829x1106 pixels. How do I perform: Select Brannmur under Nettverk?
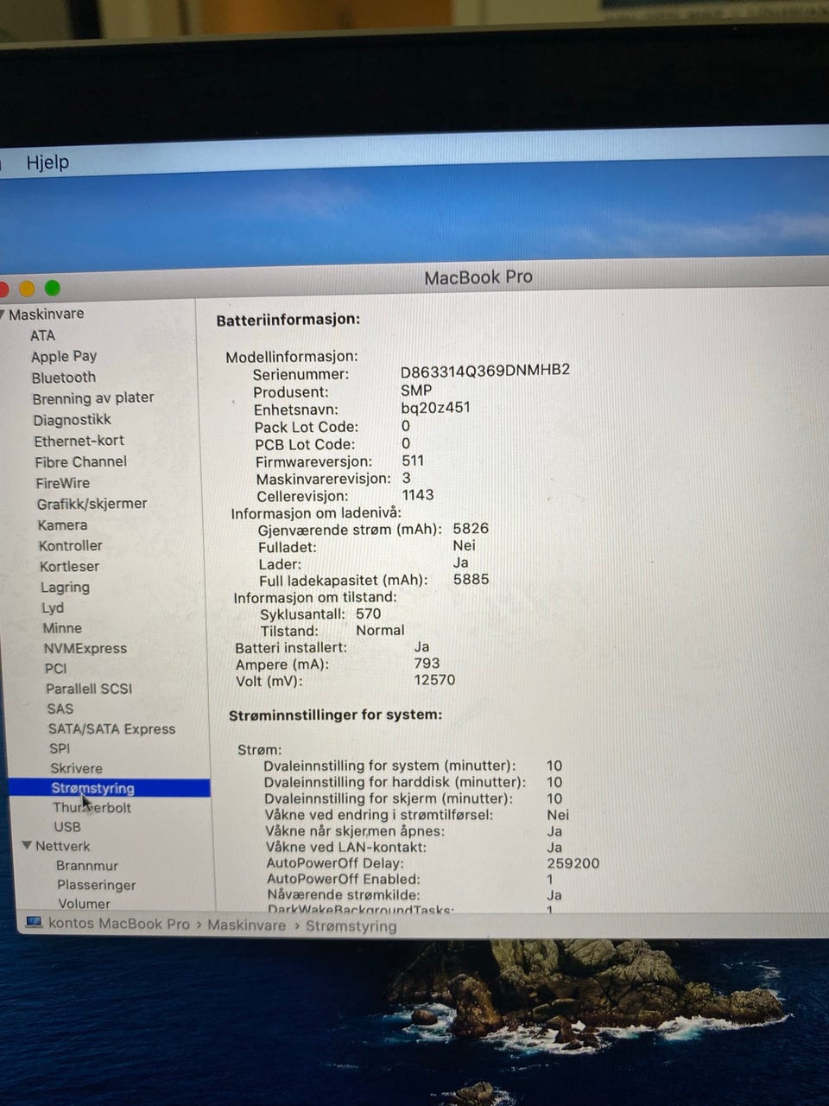pos(87,866)
